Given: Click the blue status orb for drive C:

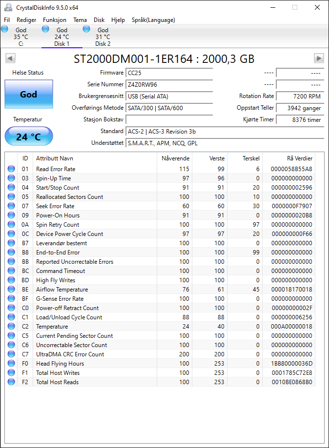Looking at the screenshot, I should click(x=4, y=29).
